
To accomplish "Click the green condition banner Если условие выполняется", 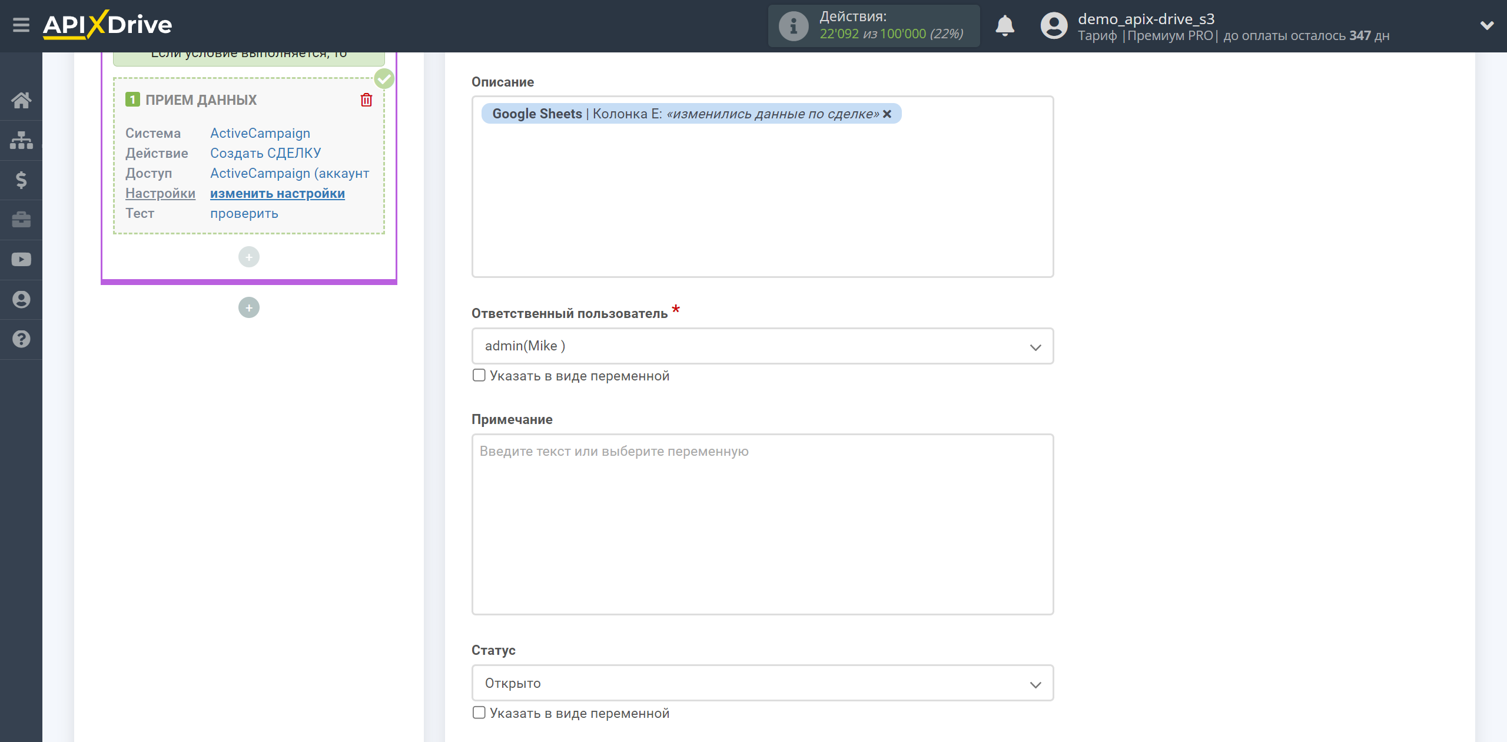I will point(249,58).
